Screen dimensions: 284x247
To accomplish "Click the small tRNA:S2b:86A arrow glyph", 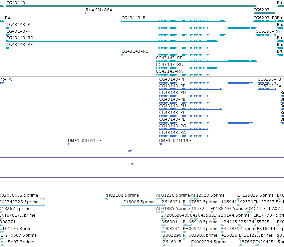I will [x=85, y=13].
